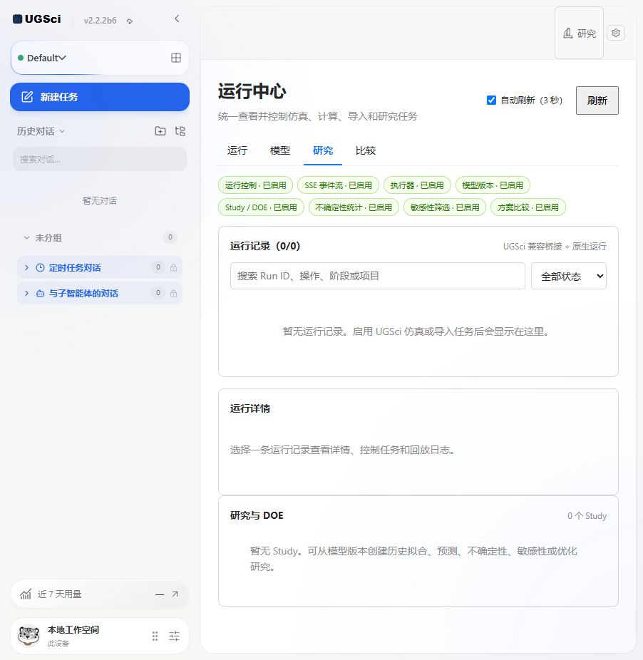
Task: Click the 本地工作空间 label
Action: point(73,629)
